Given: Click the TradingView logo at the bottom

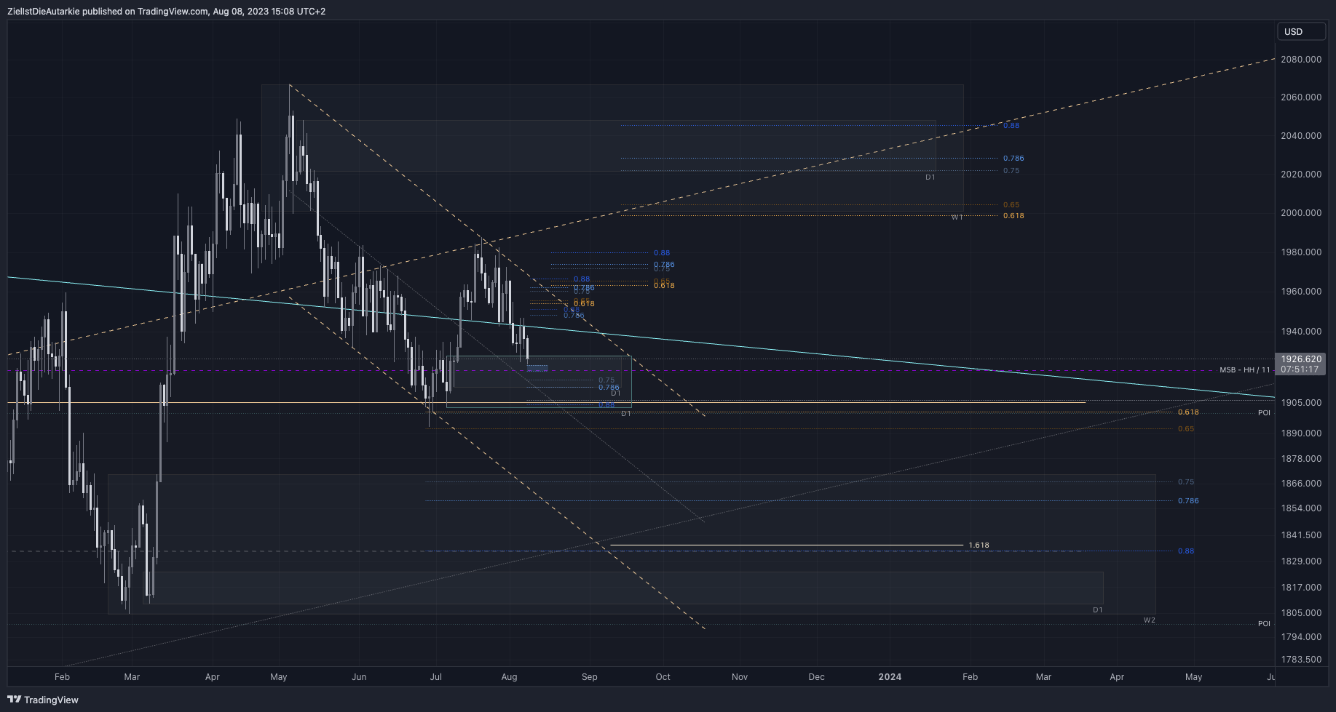Looking at the screenshot, I should [x=42, y=700].
